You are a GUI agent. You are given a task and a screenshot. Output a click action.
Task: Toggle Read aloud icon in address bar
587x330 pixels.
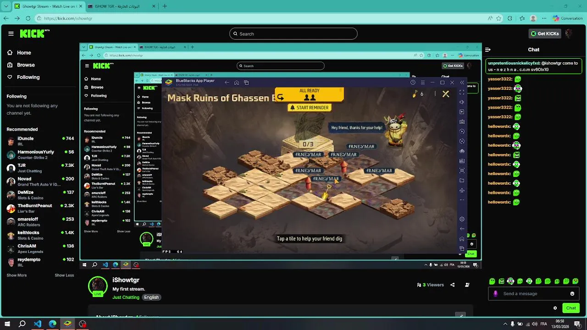[x=490, y=18]
